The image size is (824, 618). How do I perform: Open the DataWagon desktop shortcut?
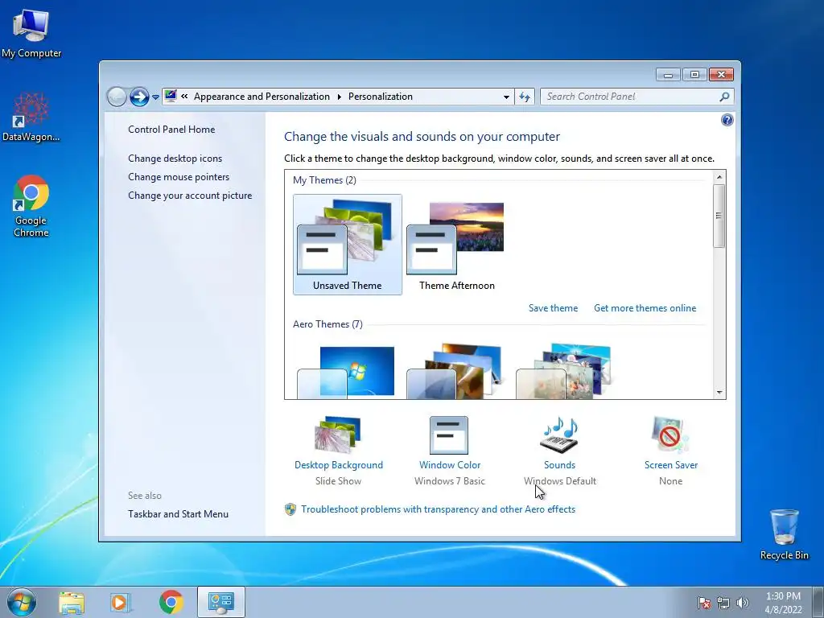point(31,117)
